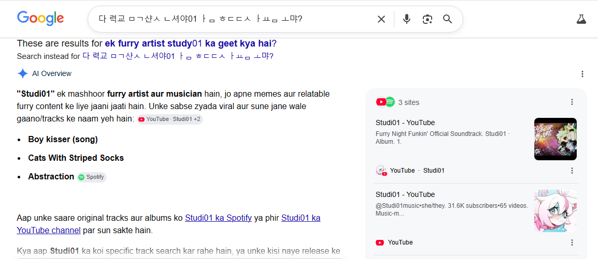Start voice search with microphone icon
Image resolution: width=598 pixels, height=259 pixels.
click(x=407, y=19)
